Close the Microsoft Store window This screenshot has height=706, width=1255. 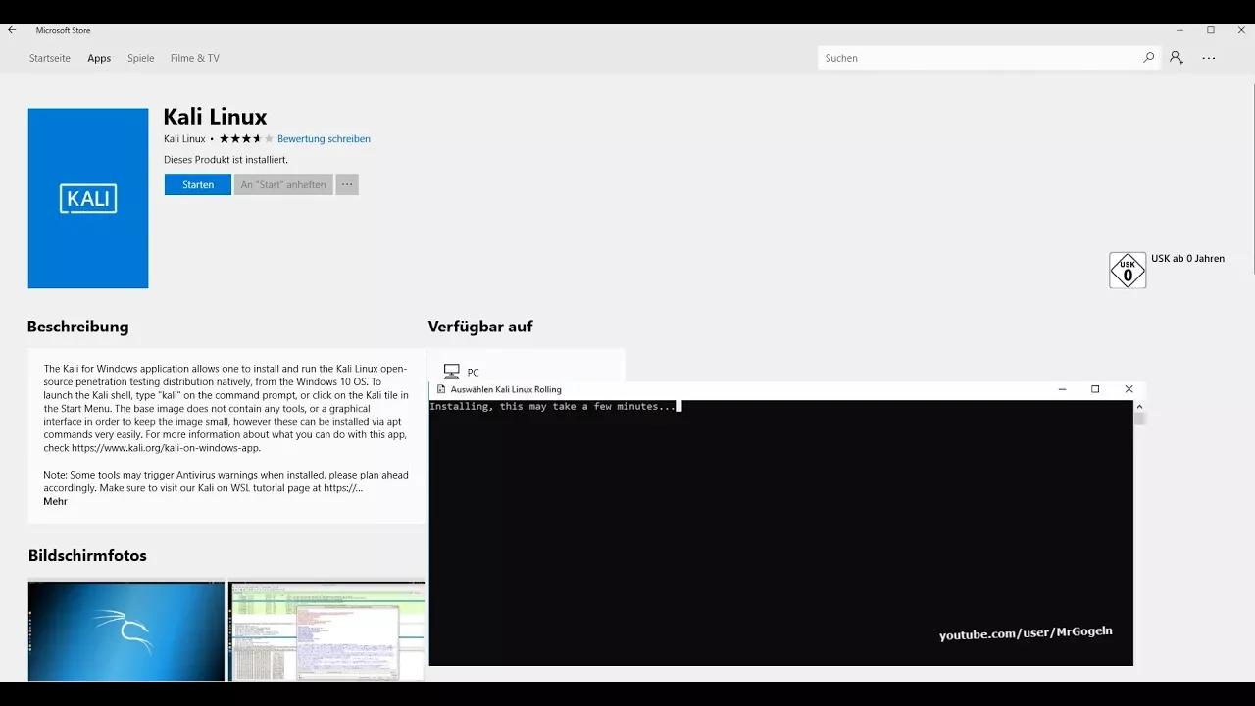point(1241,30)
